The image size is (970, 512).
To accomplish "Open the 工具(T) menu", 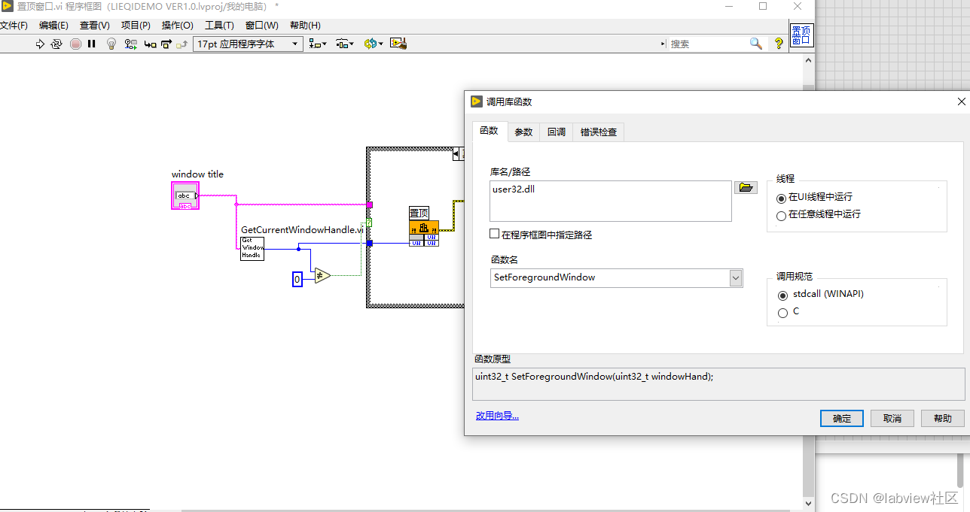I will (x=218, y=25).
